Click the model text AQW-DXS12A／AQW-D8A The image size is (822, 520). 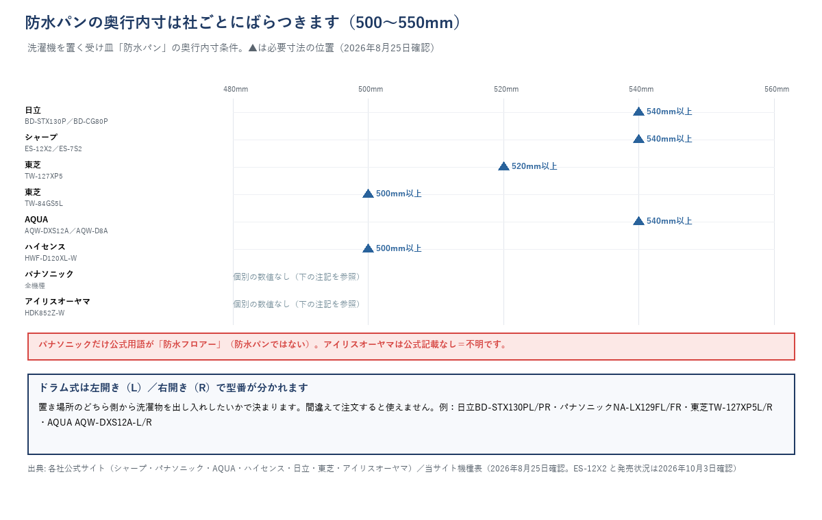66,231
